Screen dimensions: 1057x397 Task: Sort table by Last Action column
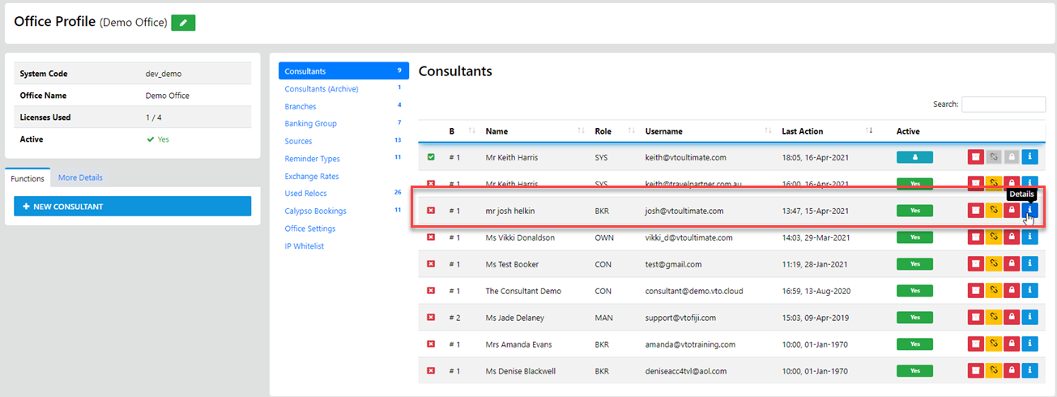(869, 131)
